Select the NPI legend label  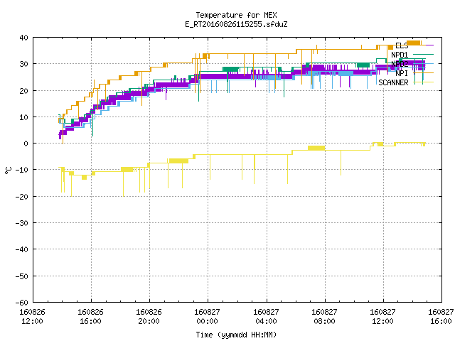(402, 73)
